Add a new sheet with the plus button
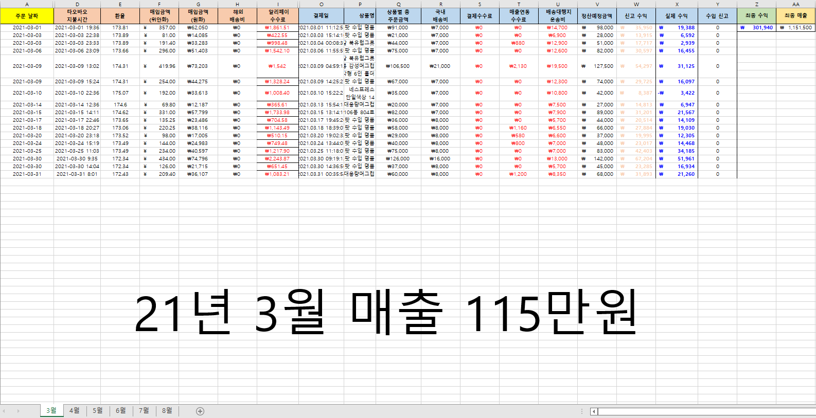Viewport: 816px width, 418px height. (200, 411)
